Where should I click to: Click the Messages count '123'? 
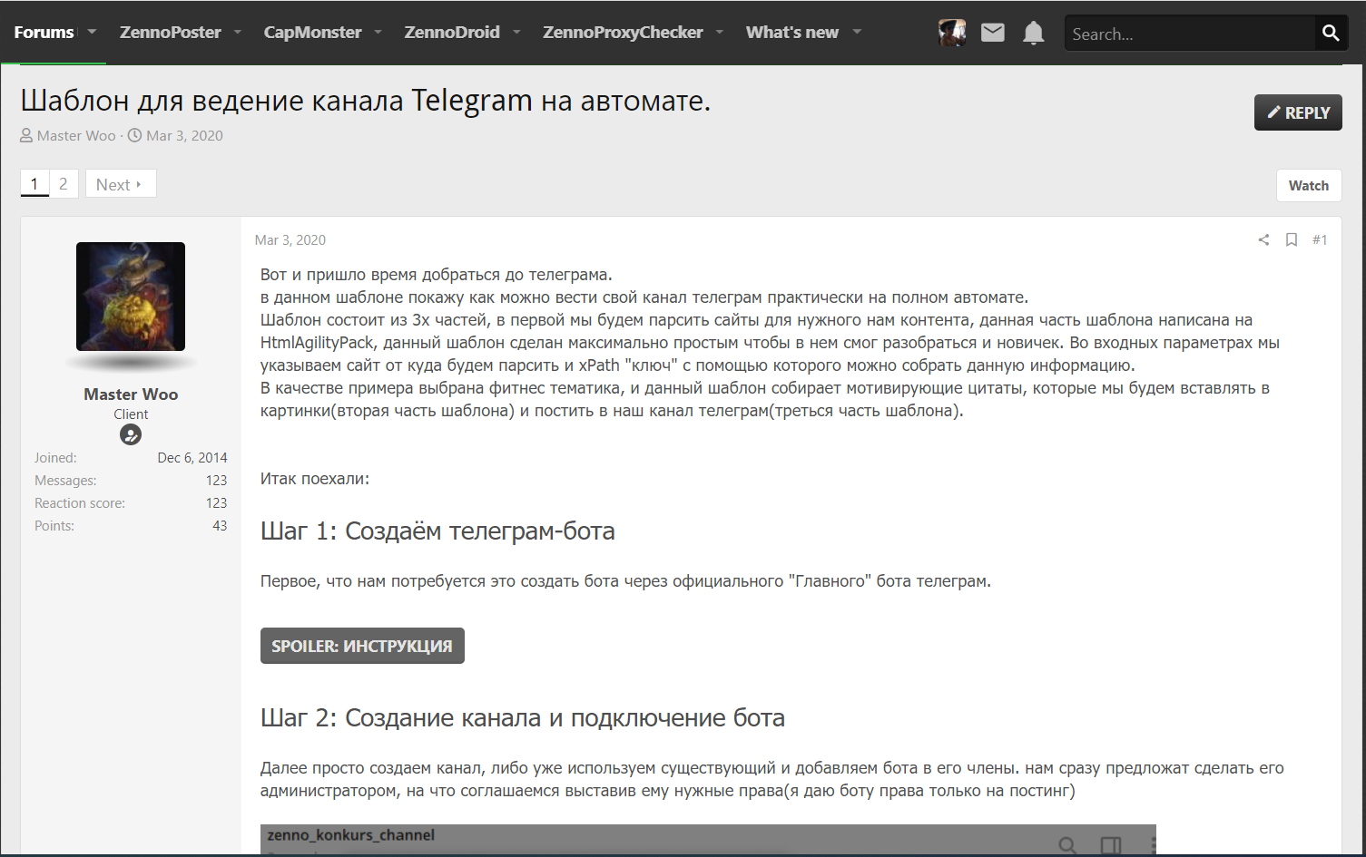pos(216,480)
